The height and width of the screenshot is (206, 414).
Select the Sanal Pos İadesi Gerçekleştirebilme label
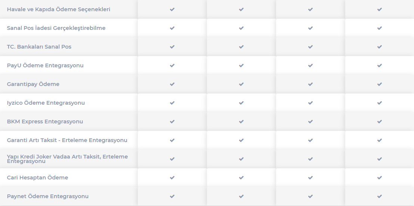coord(56,28)
